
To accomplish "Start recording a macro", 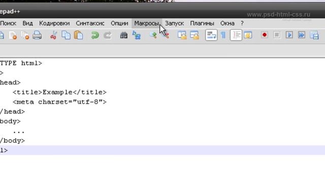I will pos(265,35).
